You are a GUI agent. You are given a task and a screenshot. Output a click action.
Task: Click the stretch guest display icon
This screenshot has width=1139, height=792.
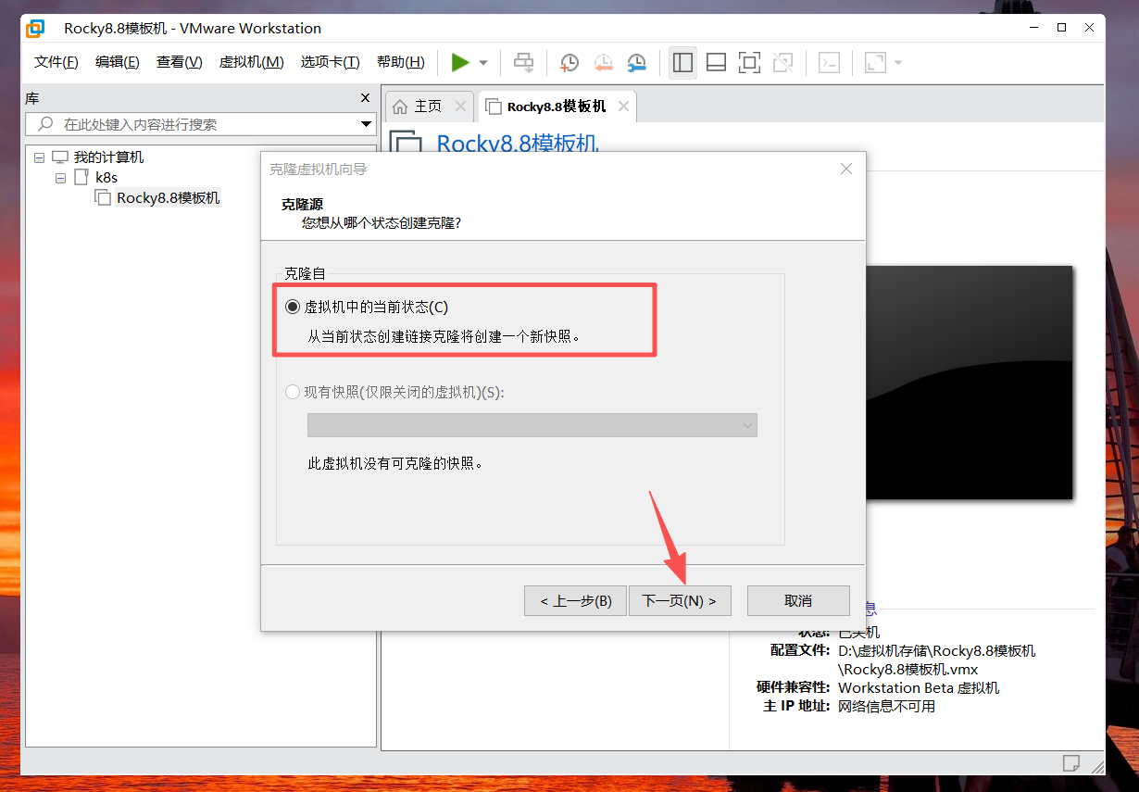tap(875, 62)
